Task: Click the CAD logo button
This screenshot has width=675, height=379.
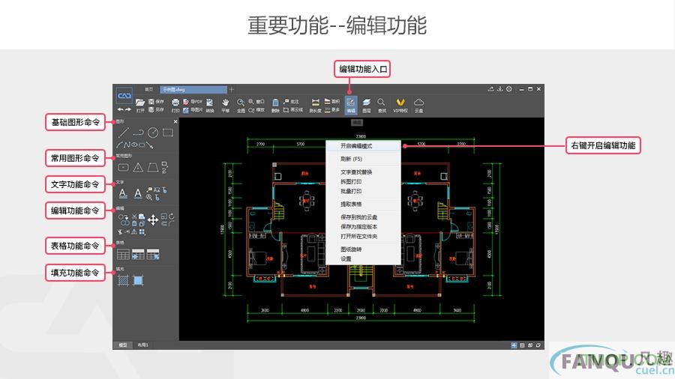Action: [x=124, y=96]
